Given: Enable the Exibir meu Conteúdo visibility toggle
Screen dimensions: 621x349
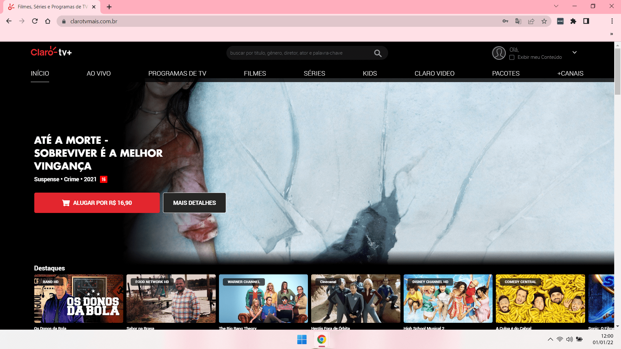Looking at the screenshot, I should click(x=512, y=58).
